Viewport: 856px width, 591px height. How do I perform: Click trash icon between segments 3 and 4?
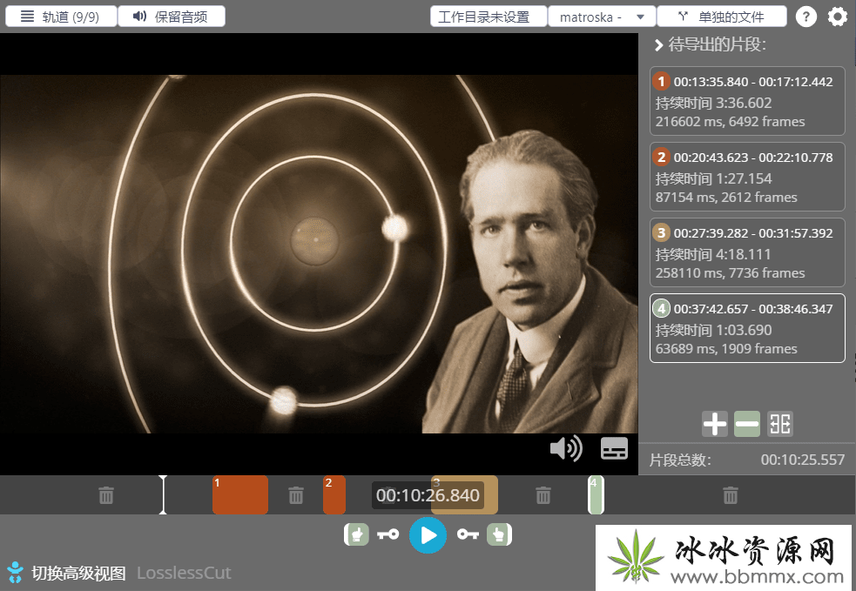click(543, 495)
